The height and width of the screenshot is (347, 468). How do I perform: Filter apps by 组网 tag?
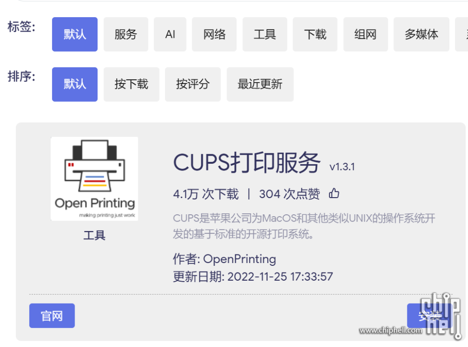pyautogui.click(x=366, y=34)
